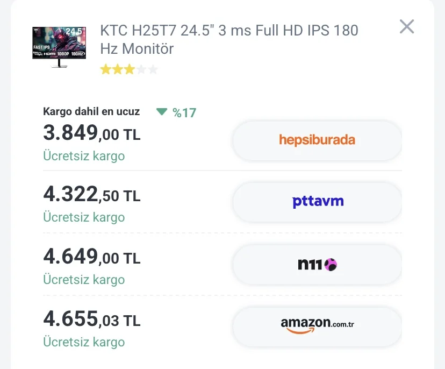Click Ücretsiz kargo under the 4.322,50 price
The image size is (445, 369).
point(84,217)
